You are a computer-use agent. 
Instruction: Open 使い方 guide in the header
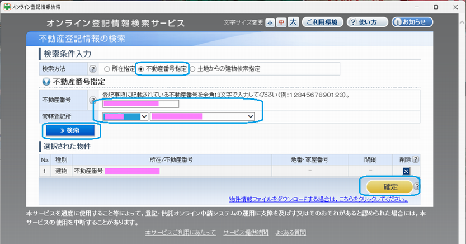(366, 22)
